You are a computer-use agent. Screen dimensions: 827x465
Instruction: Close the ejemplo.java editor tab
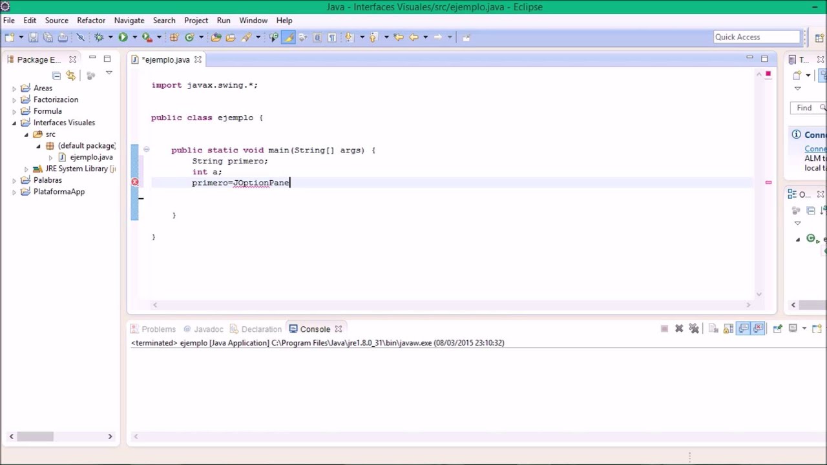click(198, 59)
